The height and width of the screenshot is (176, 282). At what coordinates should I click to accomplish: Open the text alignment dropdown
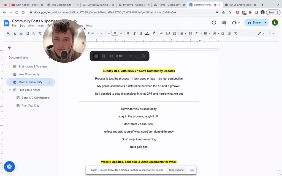click(x=183, y=33)
